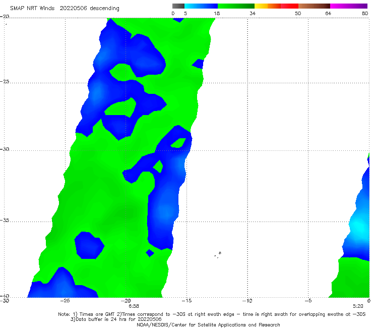Pick the green 18–34 color bar segment
The height and width of the screenshot is (328, 373).
tap(236, 6)
